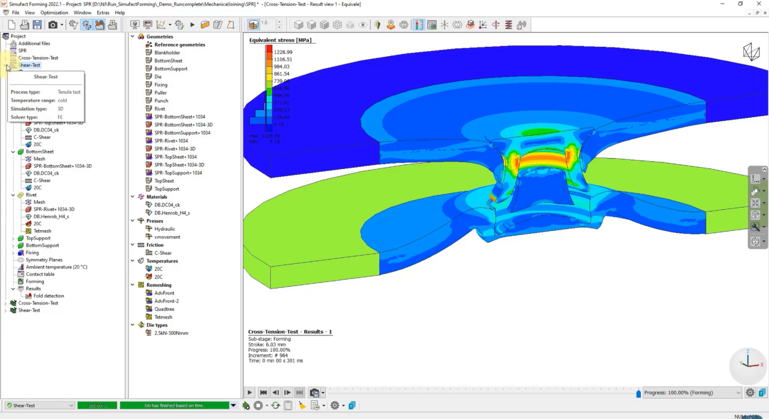769x419 pixels.
Task: Play the result animation
Action: point(250,393)
